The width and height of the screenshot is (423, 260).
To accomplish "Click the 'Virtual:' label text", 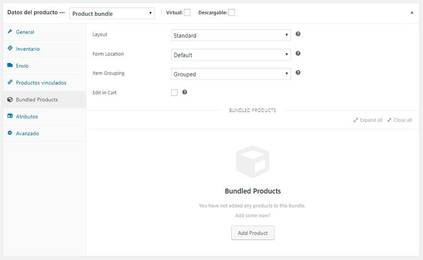I will pyautogui.click(x=174, y=13).
